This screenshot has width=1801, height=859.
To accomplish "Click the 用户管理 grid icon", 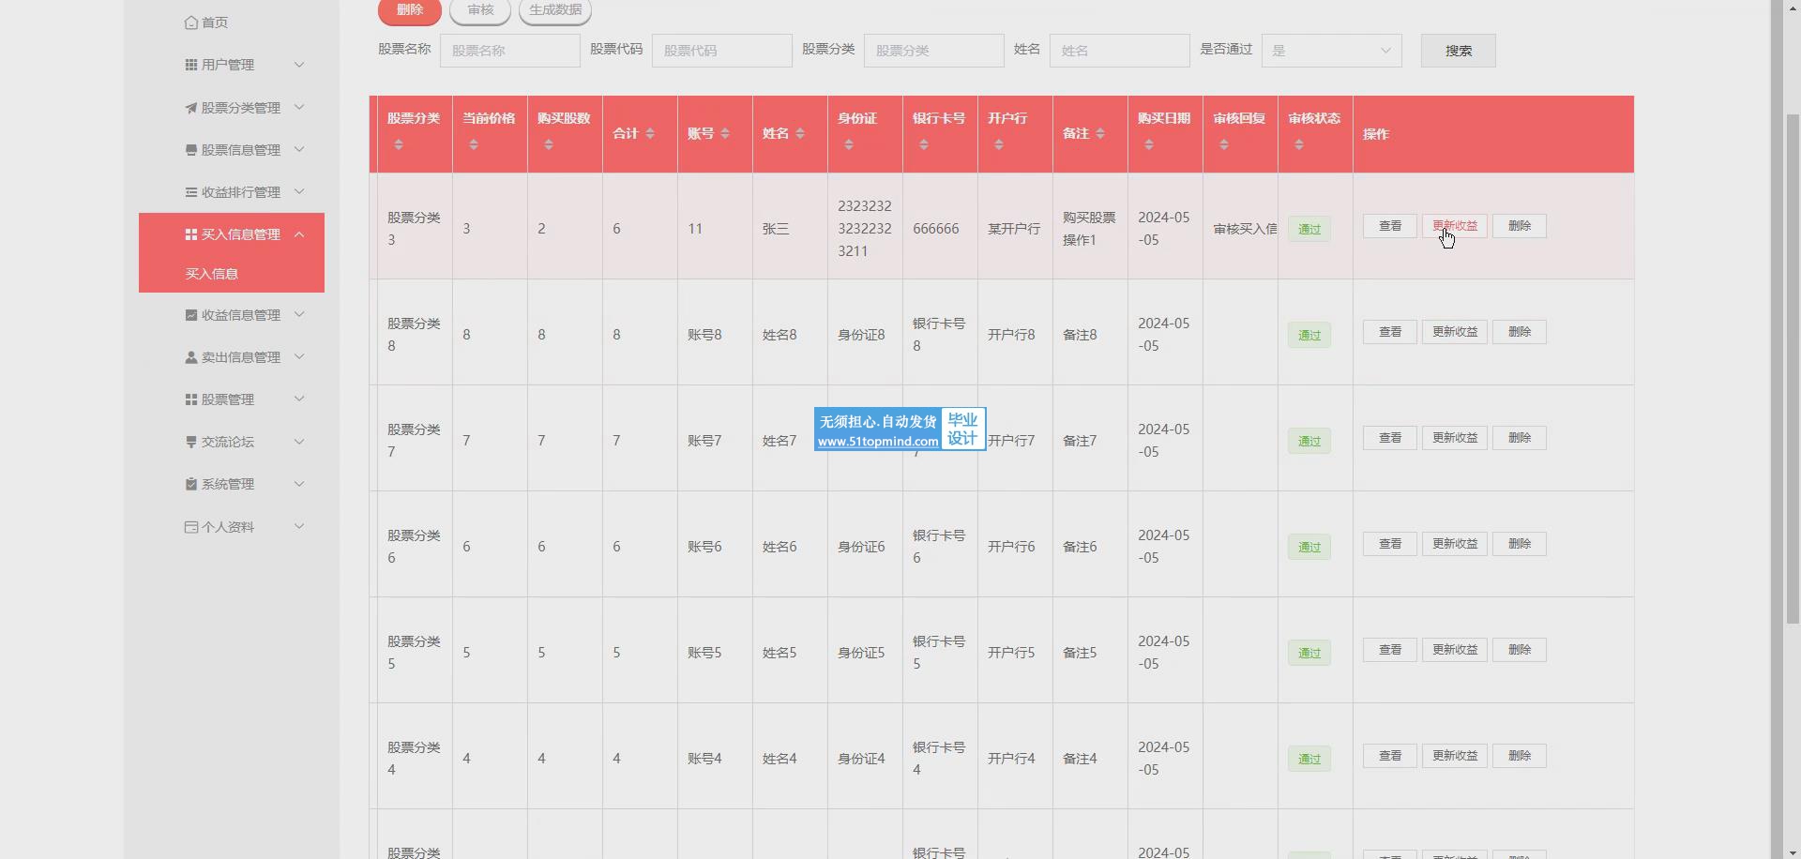I will 191,65.
